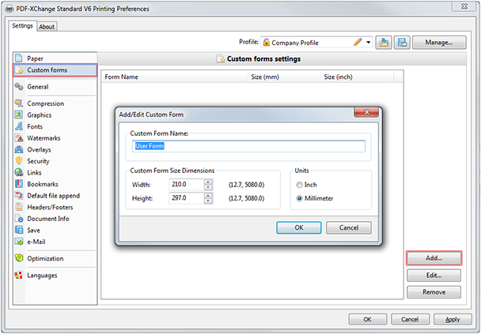The height and width of the screenshot is (334, 481).
Task: Decrease Height with the down spinner arrow
Action: coord(208,201)
